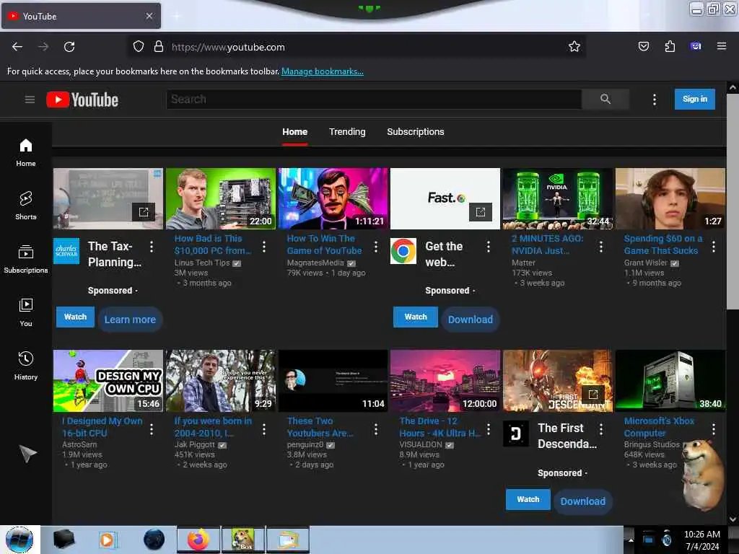Click Watch on The First Descendant ad
This screenshot has height=554, width=739.
click(528, 499)
